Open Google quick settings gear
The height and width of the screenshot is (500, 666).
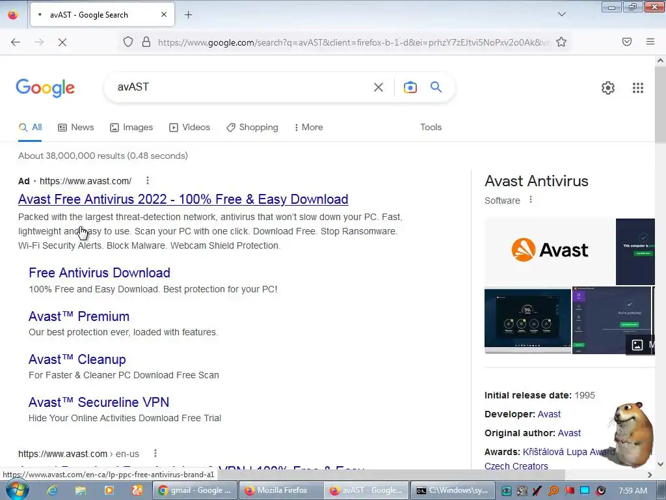click(608, 88)
